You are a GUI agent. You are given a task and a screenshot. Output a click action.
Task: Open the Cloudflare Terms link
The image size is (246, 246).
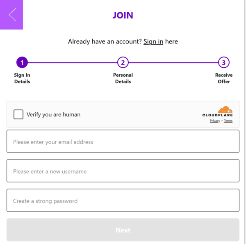(x=228, y=121)
